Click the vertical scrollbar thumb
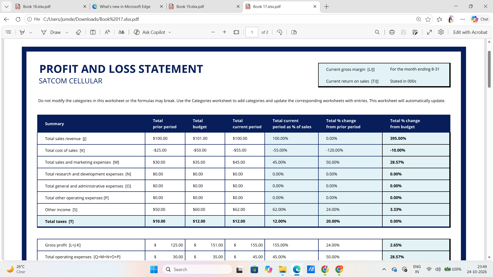This screenshot has height=277, width=493. coord(489,69)
